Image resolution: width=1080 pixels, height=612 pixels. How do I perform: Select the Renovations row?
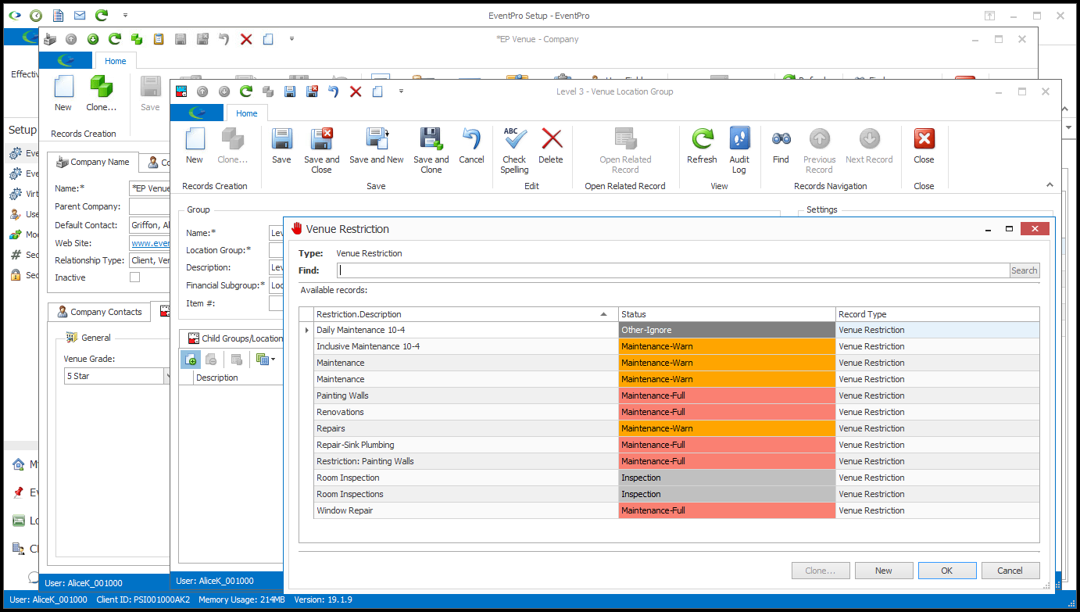tap(676, 412)
